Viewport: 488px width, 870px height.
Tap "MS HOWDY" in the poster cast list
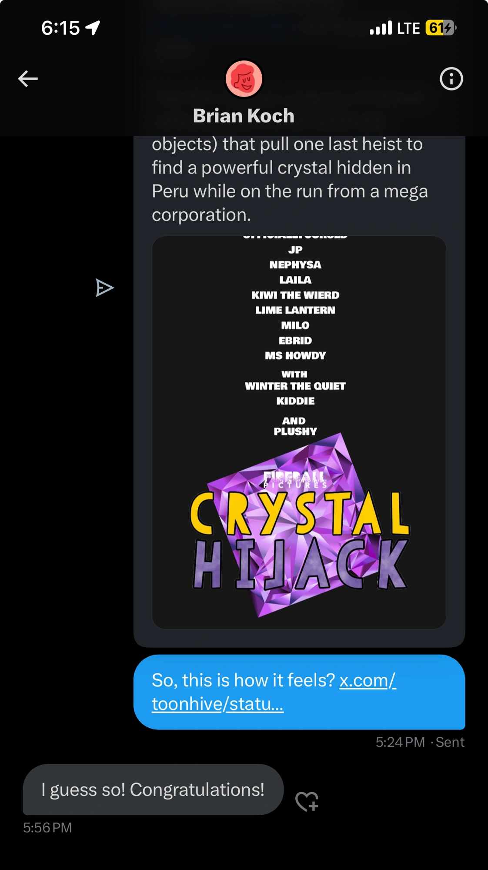pyautogui.click(x=295, y=356)
